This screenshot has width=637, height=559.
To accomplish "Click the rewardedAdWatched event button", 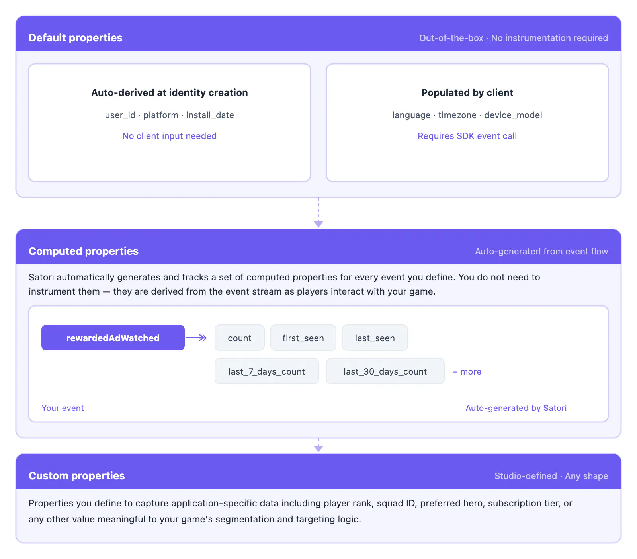I will (x=113, y=338).
